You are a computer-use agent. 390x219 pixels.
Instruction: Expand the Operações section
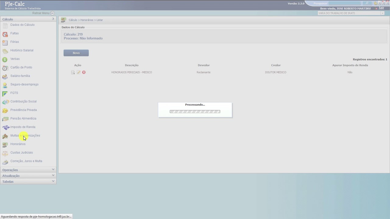coord(28,170)
